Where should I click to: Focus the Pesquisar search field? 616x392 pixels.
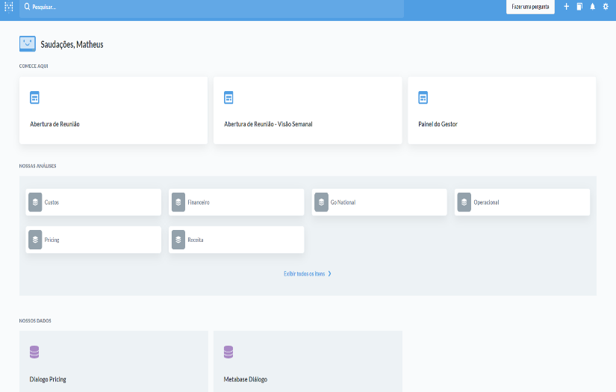[211, 7]
